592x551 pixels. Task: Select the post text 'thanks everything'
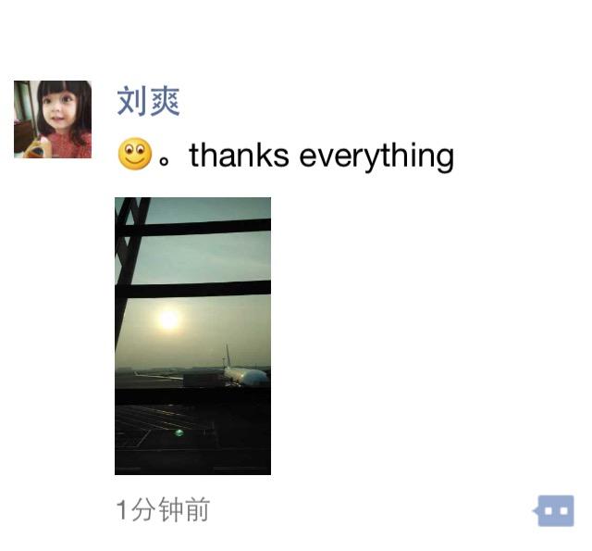[x=322, y=155]
